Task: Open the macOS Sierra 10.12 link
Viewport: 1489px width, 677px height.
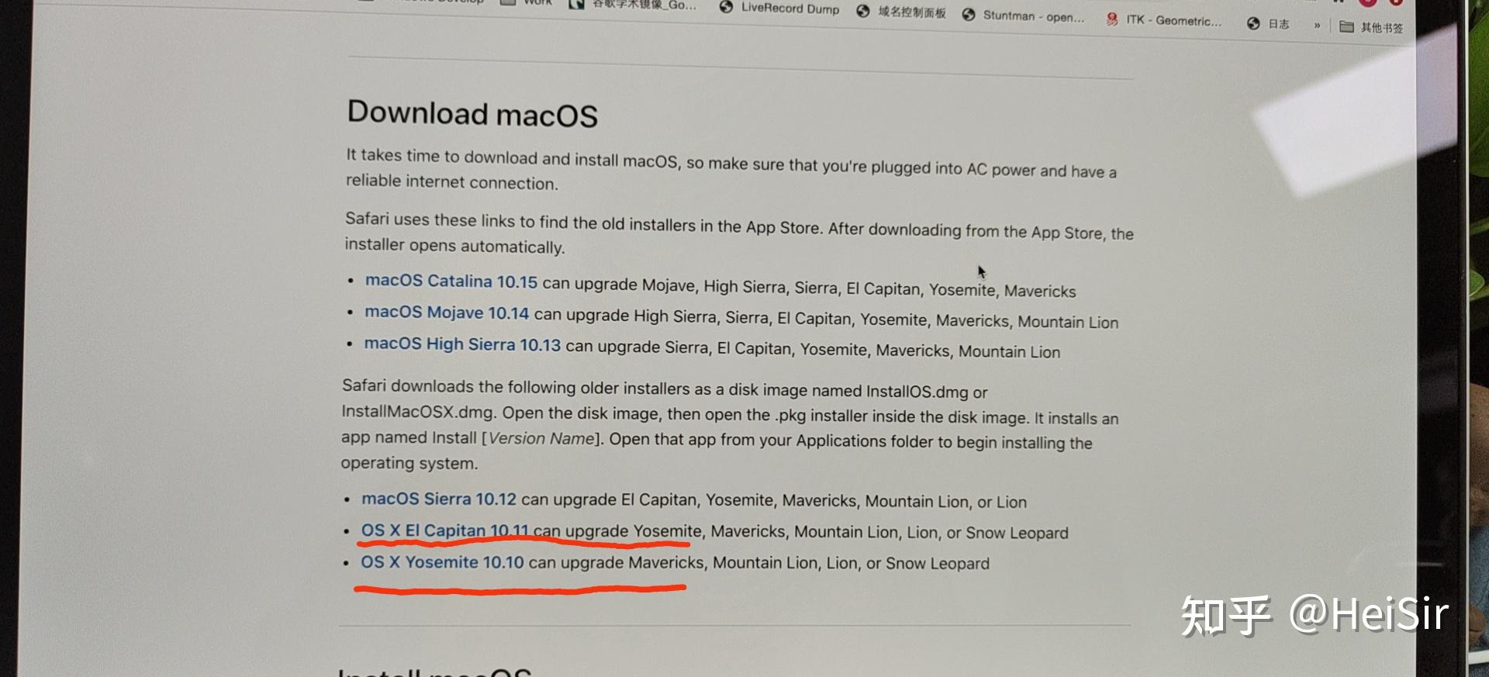Action: (439, 499)
